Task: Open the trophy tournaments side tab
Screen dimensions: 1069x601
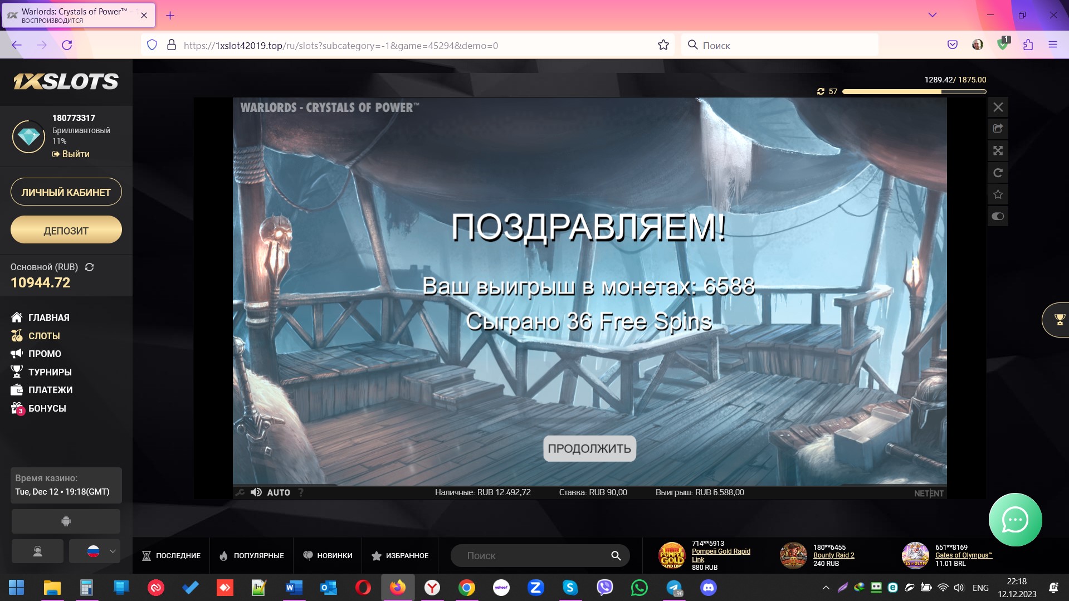Action: [1057, 320]
